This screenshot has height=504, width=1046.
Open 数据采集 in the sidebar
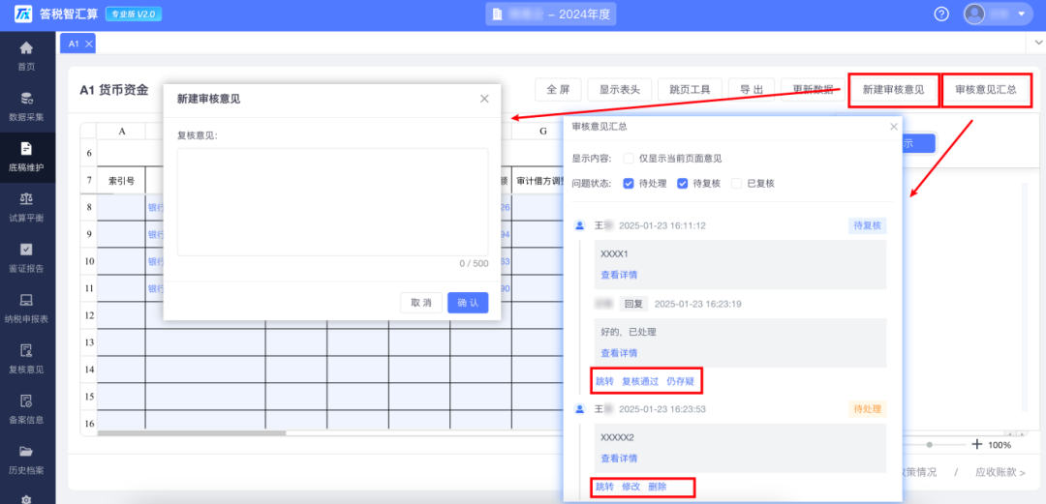[x=27, y=106]
